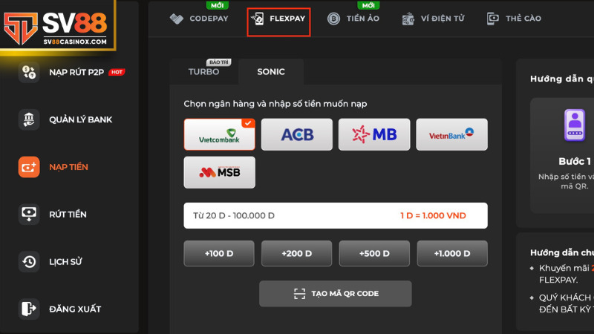Image resolution: width=594 pixels, height=334 pixels.
Task: Select the orange Nạp Tiền wallet icon
Action: (29, 167)
